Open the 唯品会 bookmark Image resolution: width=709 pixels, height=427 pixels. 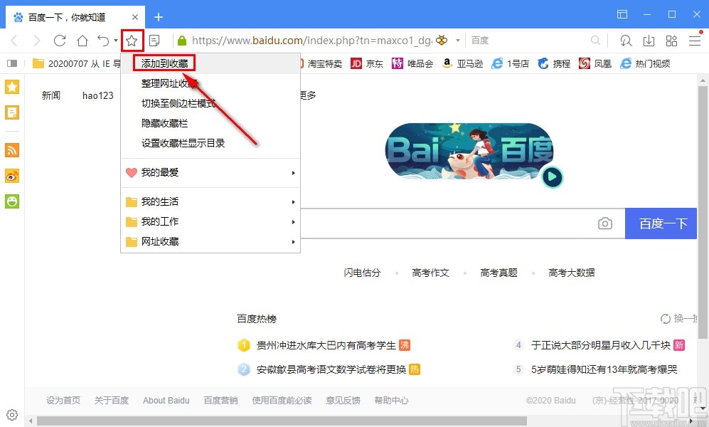[x=412, y=64]
